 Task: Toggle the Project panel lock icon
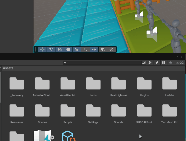pyautogui.click(x=177, y=57)
